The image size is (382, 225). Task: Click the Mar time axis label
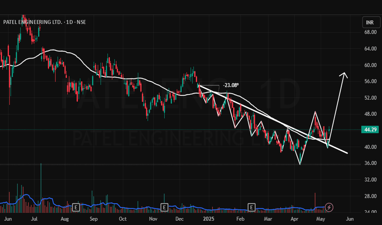coord(268,219)
